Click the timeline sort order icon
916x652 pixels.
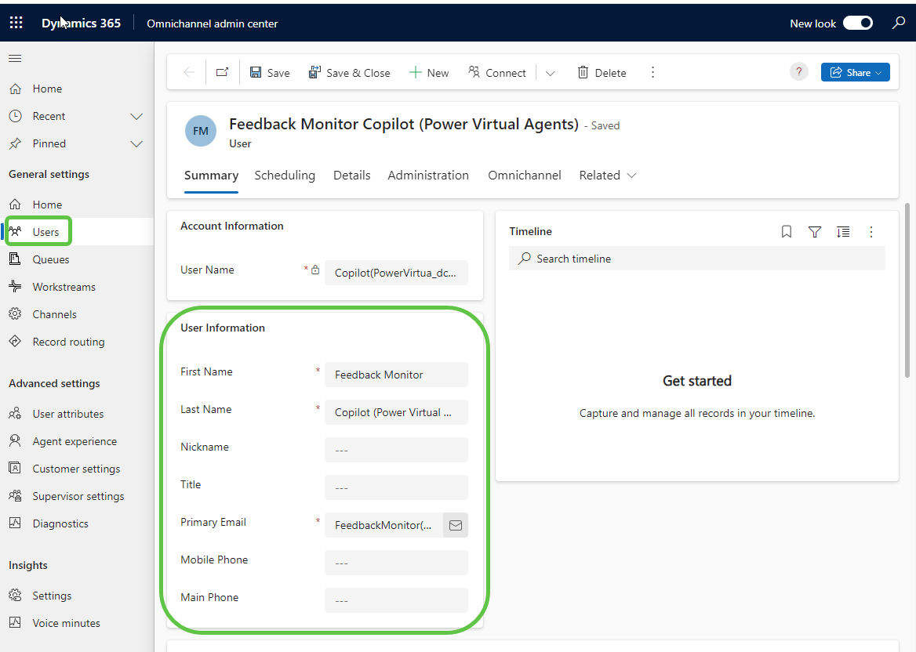pos(843,232)
